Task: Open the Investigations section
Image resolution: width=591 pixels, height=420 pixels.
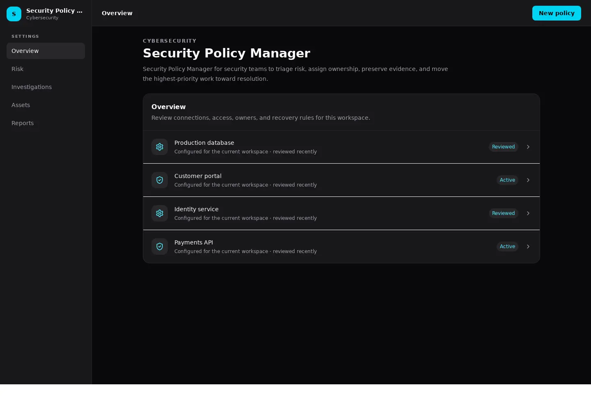Action: click(46, 87)
